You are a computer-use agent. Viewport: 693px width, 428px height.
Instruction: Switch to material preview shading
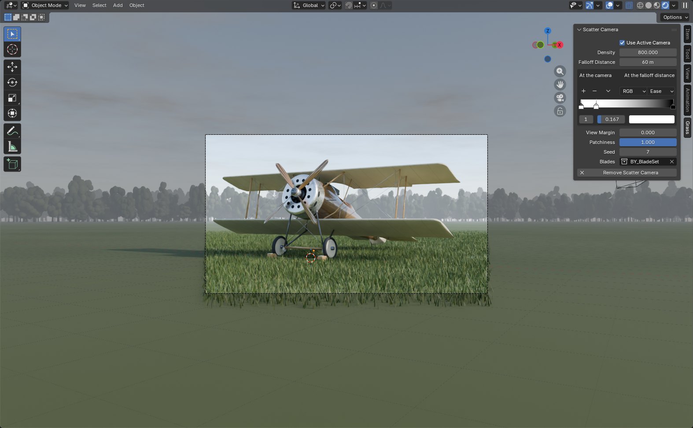pos(657,5)
